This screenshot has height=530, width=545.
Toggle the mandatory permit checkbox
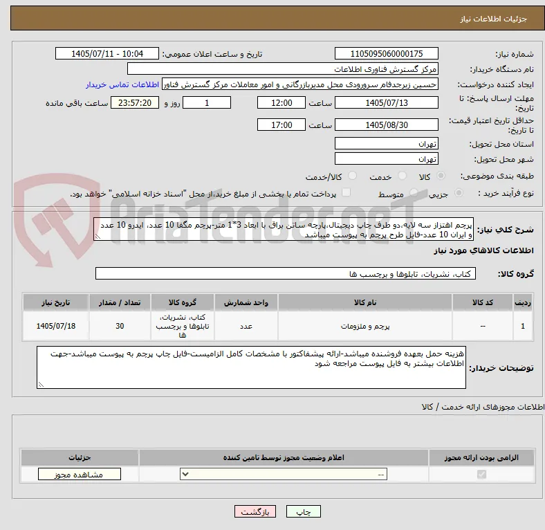click(481, 474)
